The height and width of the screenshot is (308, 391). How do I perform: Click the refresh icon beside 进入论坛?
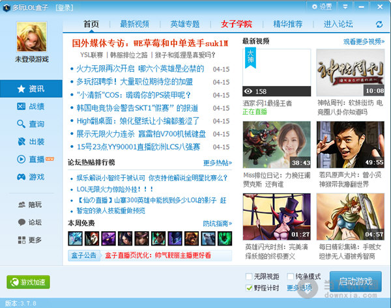click(x=379, y=24)
